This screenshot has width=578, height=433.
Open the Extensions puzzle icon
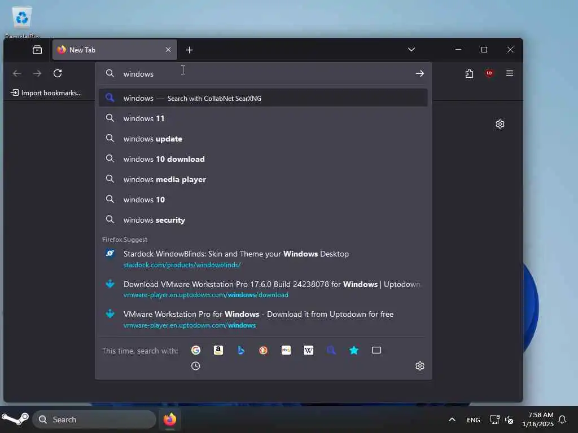[x=469, y=73]
